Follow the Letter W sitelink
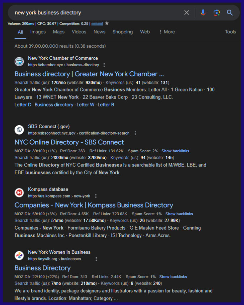 pos(85,105)
